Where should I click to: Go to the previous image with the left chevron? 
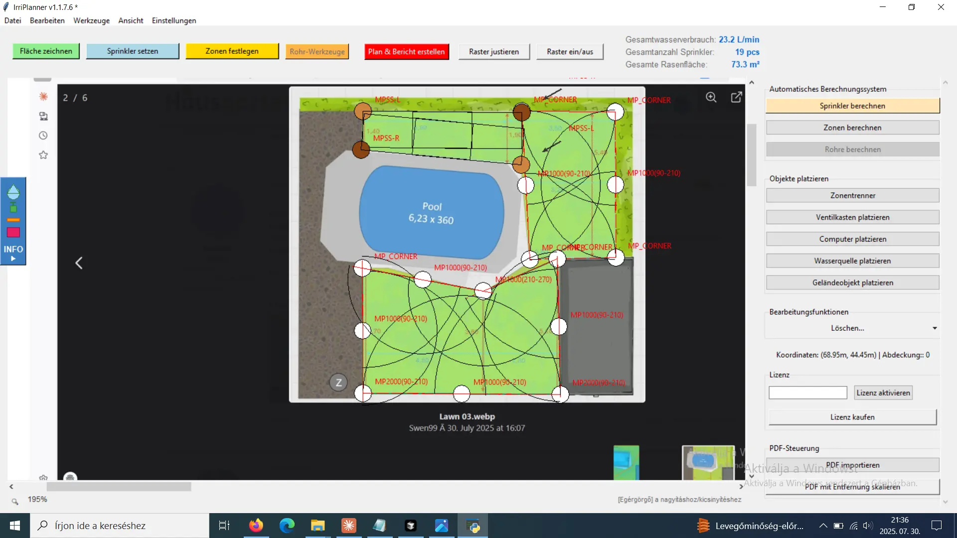[79, 263]
